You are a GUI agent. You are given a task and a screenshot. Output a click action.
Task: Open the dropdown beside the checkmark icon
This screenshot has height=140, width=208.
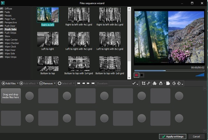pos(137,84)
